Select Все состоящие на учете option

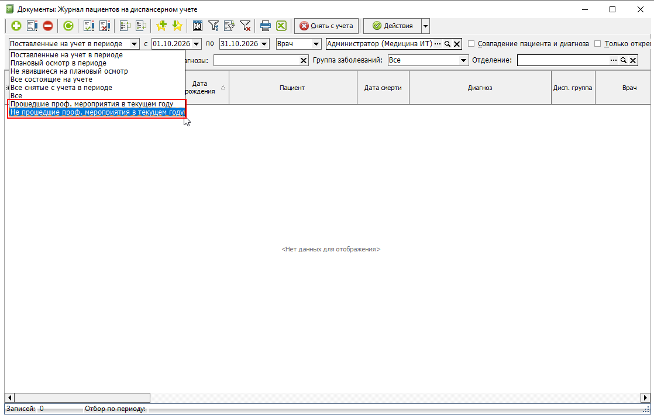(x=97, y=79)
